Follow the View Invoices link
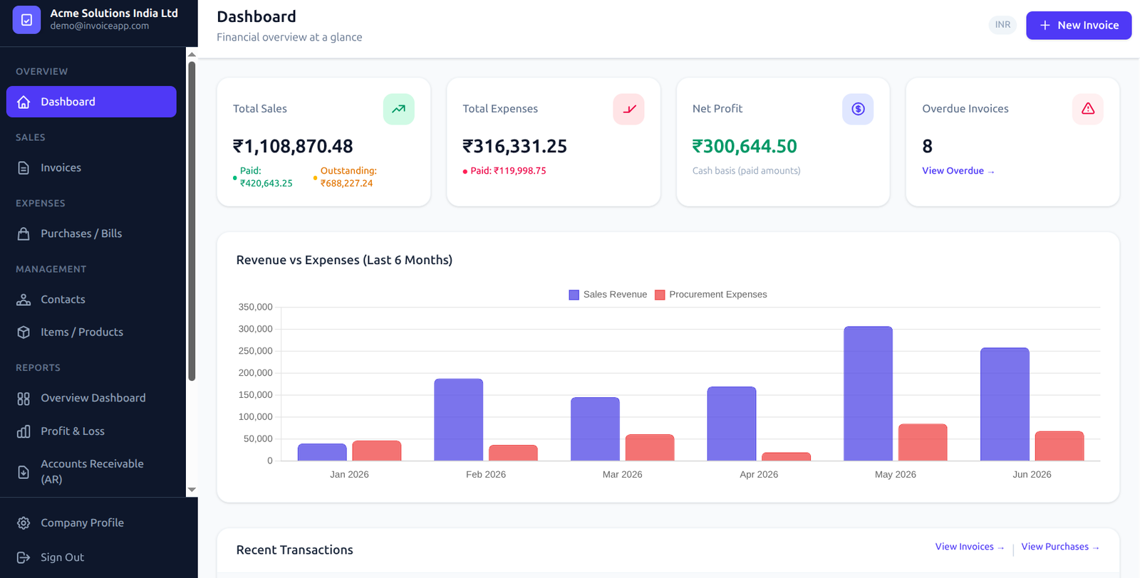The width and height of the screenshot is (1140, 578). click(x=970, y=547)
